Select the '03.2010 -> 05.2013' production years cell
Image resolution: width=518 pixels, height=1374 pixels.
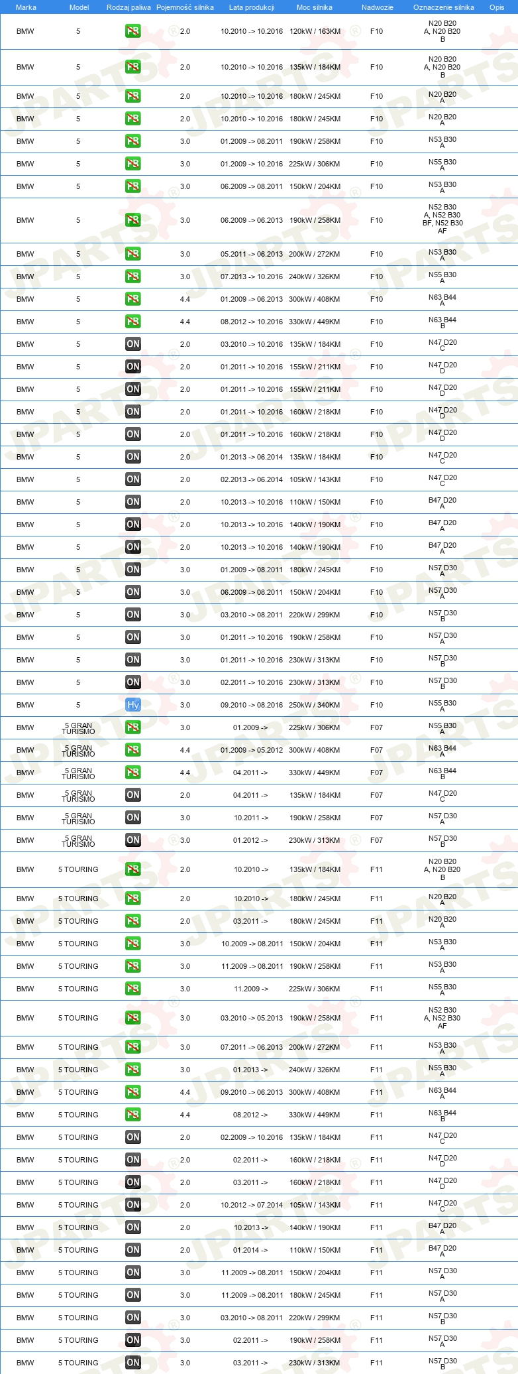tap(252, 1018)
